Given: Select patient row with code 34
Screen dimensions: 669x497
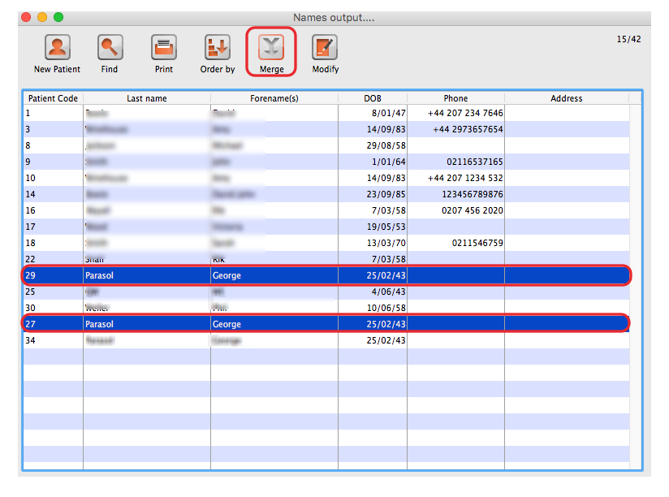Looking at the screenshot, I should 244,340.
